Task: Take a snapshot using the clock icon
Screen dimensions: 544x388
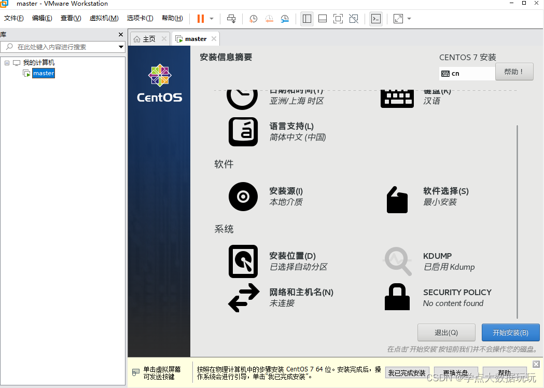Action: pyautogui.click(x=253, y=19)
